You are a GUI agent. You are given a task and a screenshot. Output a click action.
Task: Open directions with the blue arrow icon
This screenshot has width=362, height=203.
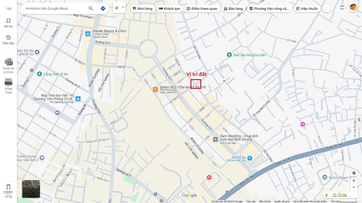click(x=103, y=8)
